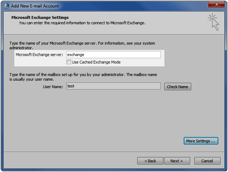Viewport: 228px width, 172px height.
Task: Click the subheading about connecting to Microsoft Exchange
Action: pos(82,23)
